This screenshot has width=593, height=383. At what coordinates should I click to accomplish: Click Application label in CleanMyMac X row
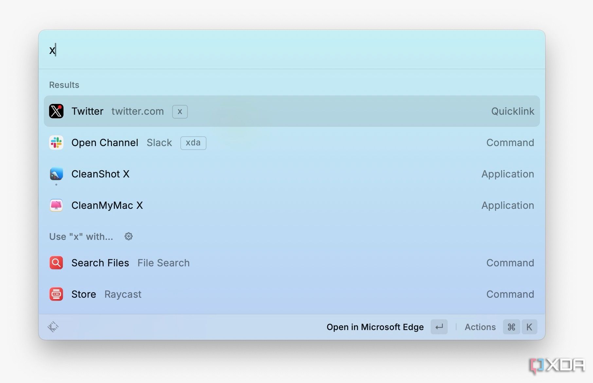508,205
